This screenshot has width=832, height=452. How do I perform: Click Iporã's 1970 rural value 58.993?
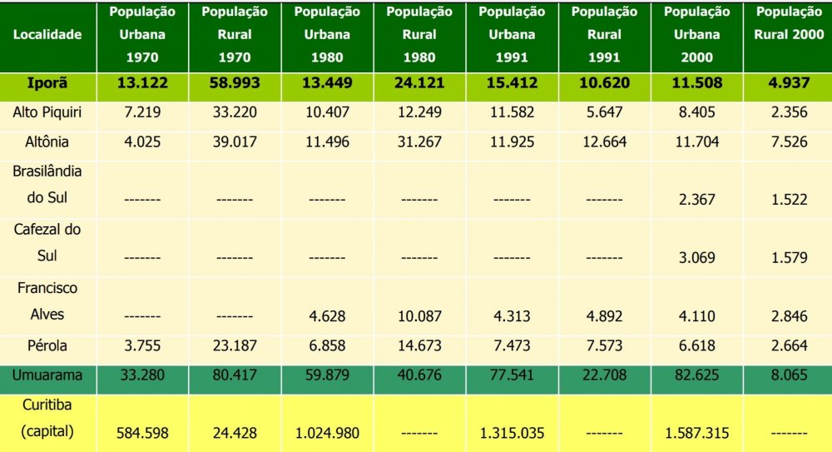(235, 83)
